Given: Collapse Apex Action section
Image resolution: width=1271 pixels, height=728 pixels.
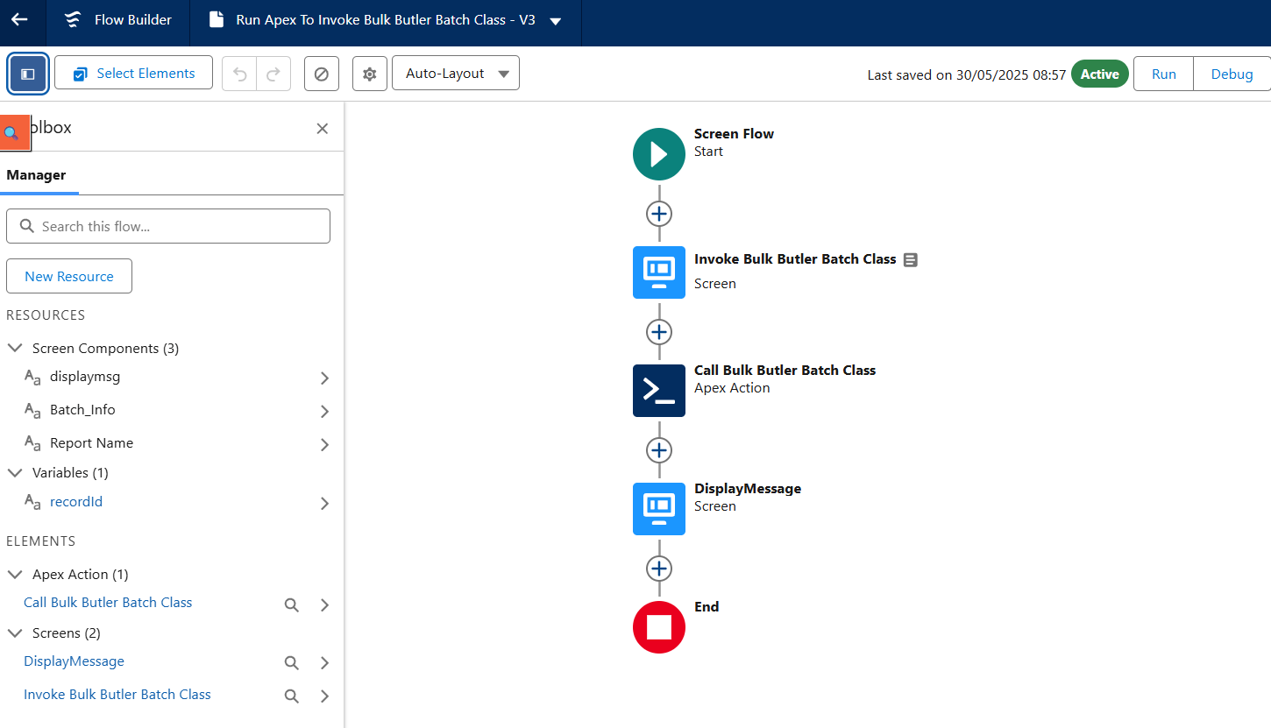Looking at the screenshot, I should pos(15,574).
